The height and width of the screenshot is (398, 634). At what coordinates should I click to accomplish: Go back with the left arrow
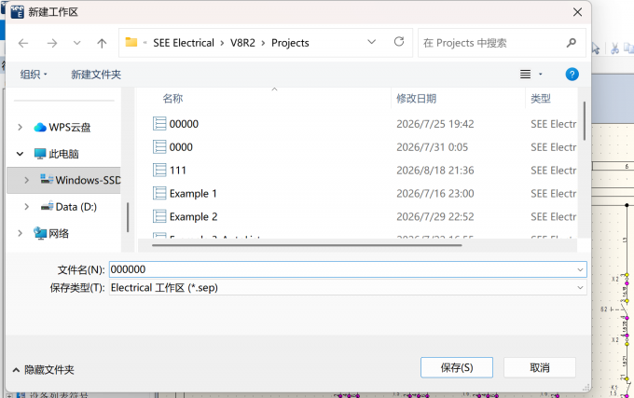tap(23, 43)
